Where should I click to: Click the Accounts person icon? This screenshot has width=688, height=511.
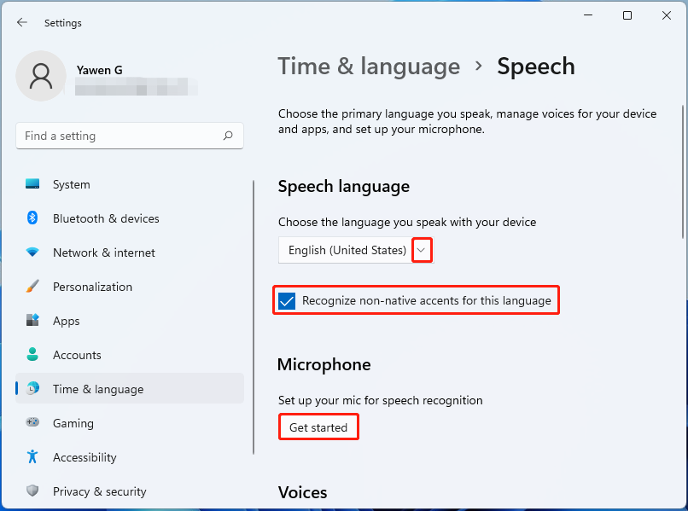pyautogui.click(x=32, y=355)
